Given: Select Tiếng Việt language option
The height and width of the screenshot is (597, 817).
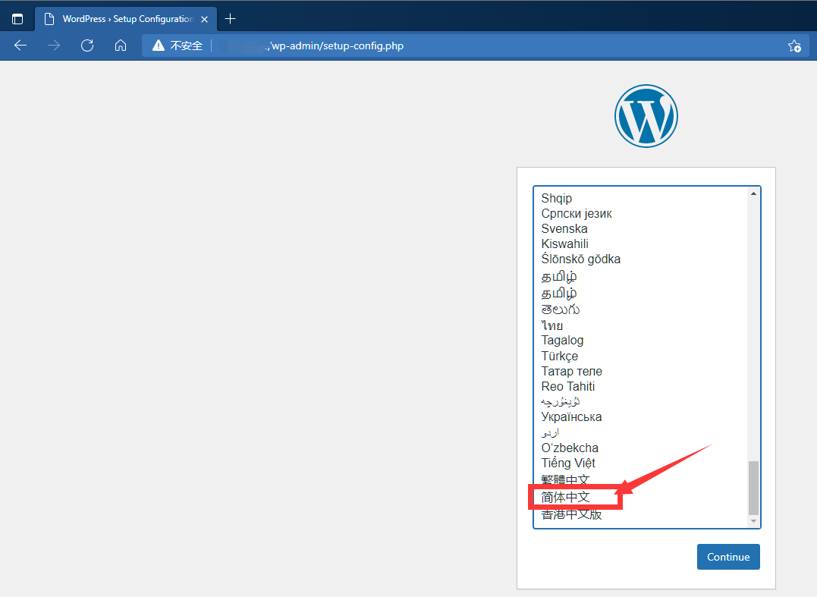Looking at the screenshot, I should [x=641, y=463].
